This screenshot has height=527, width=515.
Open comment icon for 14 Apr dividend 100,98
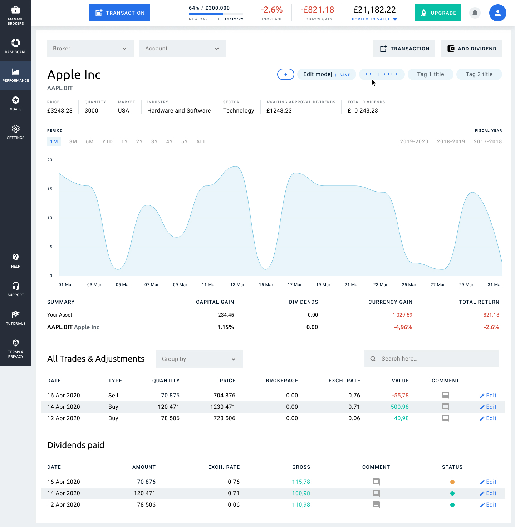click(x=376, y=493)
